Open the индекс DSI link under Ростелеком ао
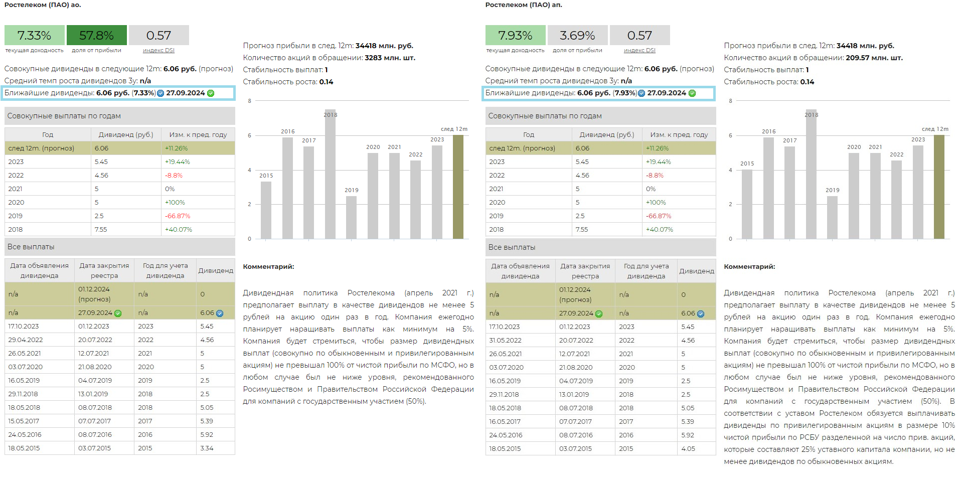The image size is (964, 482). point(158,50)
